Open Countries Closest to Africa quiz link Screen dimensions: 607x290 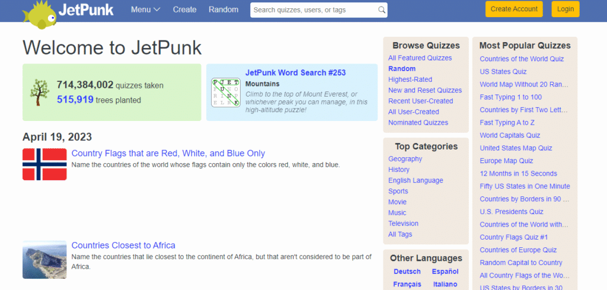(123, 246)
